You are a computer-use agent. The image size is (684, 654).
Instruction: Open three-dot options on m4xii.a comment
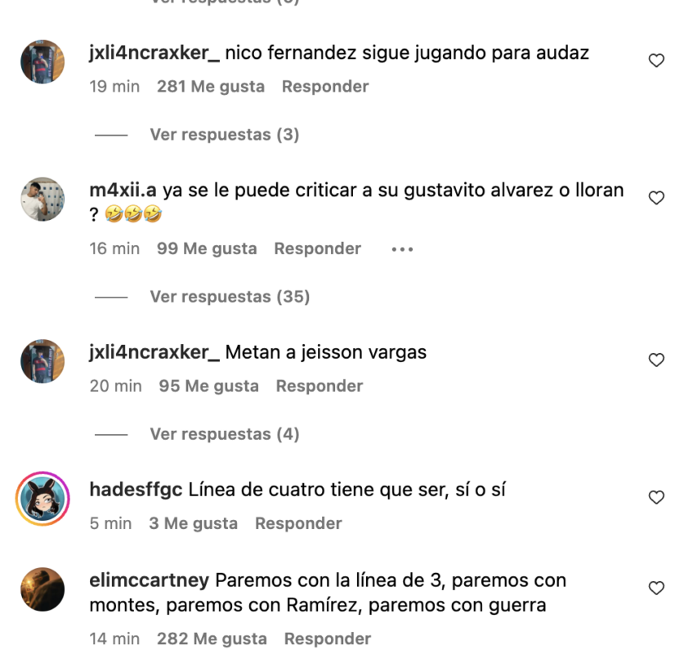402,249
